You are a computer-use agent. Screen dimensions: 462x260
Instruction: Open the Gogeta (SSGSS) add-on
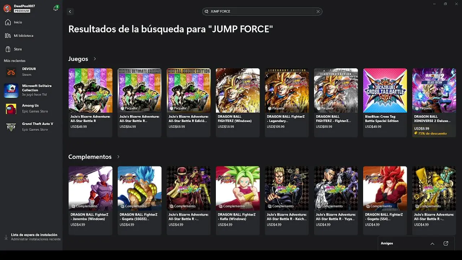click(139, 200)
